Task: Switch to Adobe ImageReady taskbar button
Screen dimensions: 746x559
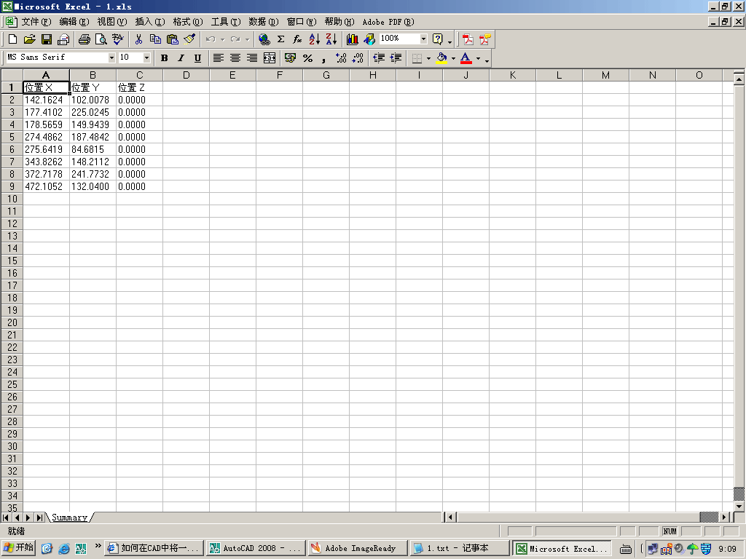Action: coord(357,548)
